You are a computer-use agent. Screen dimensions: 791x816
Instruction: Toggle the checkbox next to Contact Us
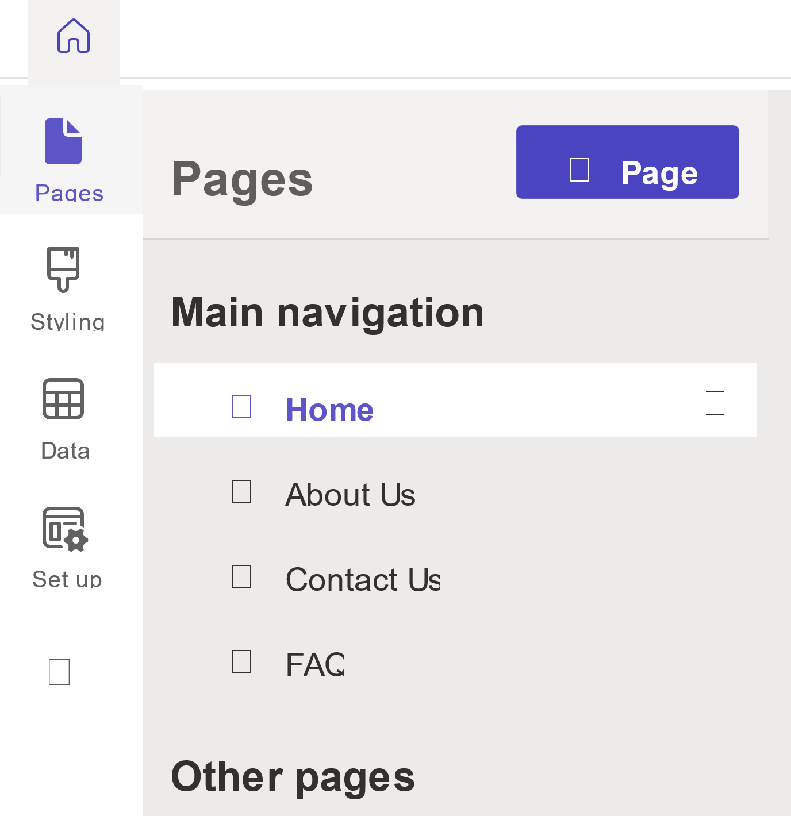pyautogui.click(x=241, y=576)
